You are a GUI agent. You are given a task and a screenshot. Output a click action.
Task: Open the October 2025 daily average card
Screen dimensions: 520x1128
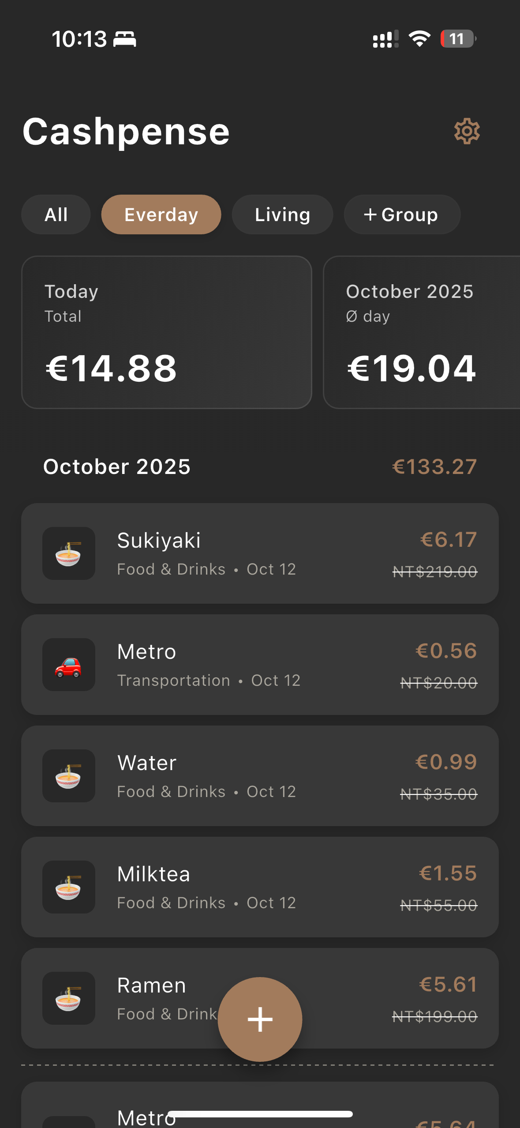click(x=421, y=332)
